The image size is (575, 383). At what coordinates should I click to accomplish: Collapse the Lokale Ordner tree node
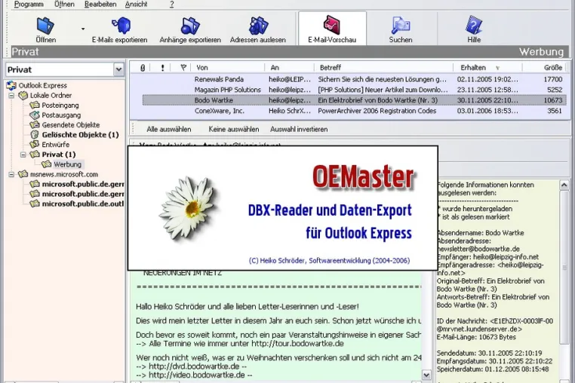click(11, 95)
